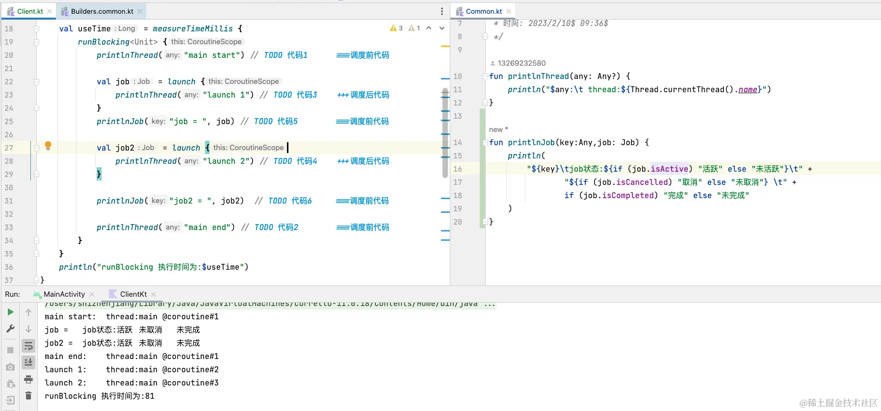Go to previous highlighted error arrow
The width and height of the screenshot is (881, 411).
coord(429,28)
